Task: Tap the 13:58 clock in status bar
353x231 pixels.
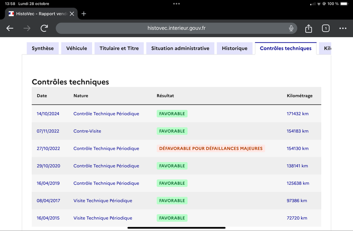Action: pyautogui.click(x=10, y=4)
